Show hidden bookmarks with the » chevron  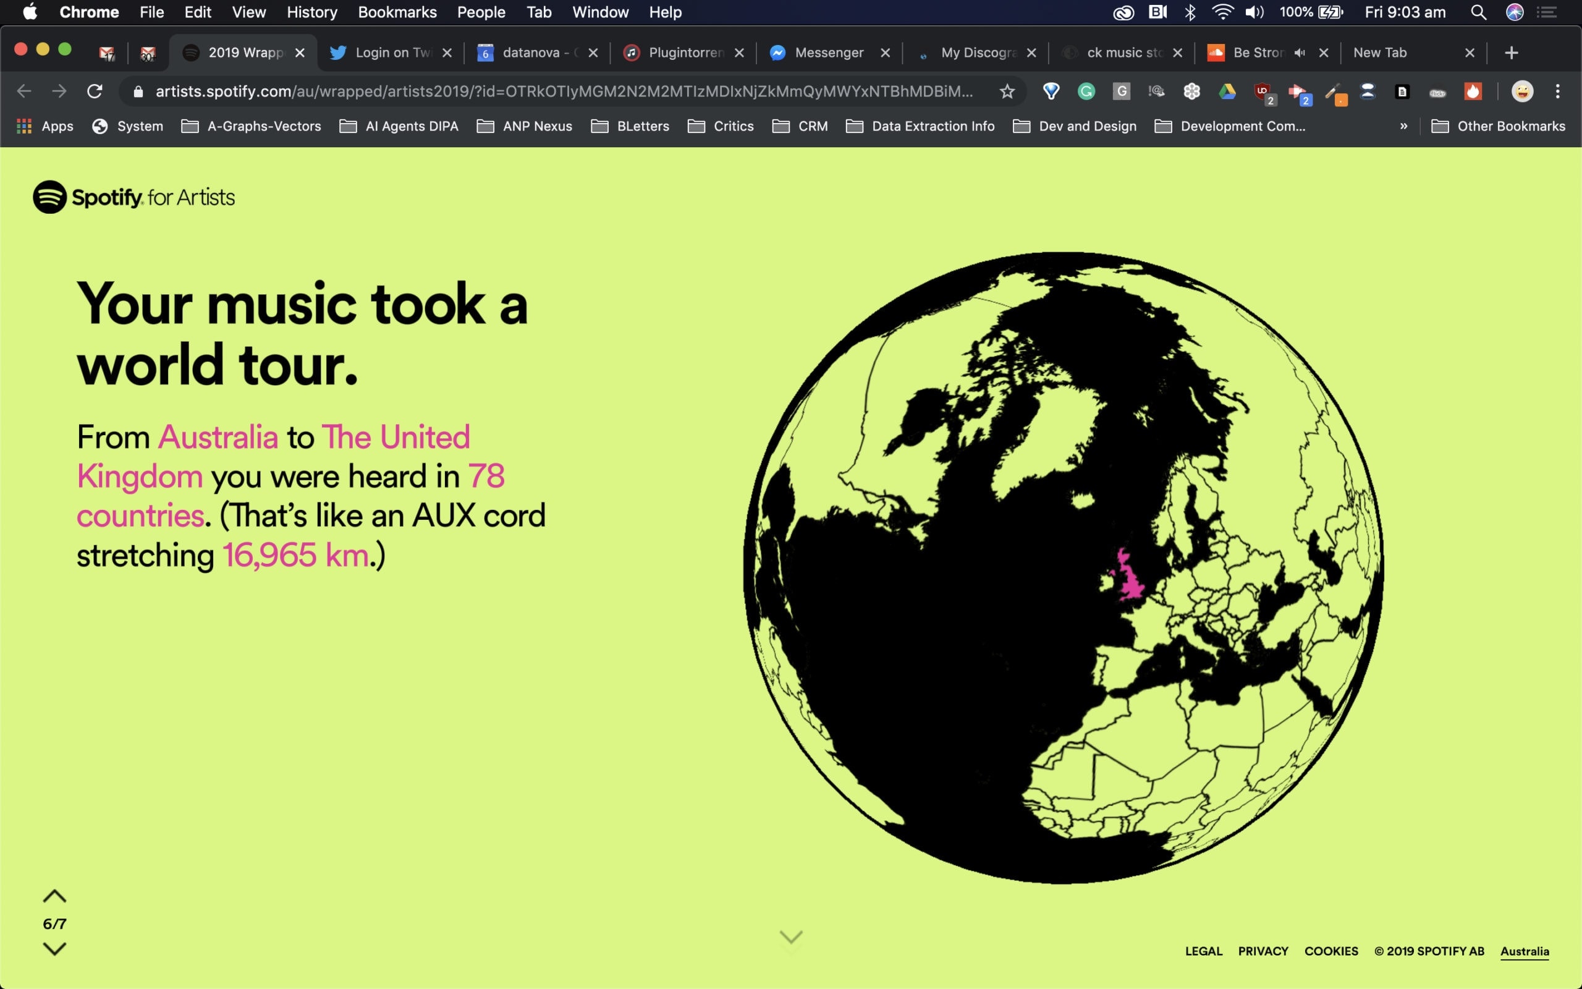[x=1403, y=126]
